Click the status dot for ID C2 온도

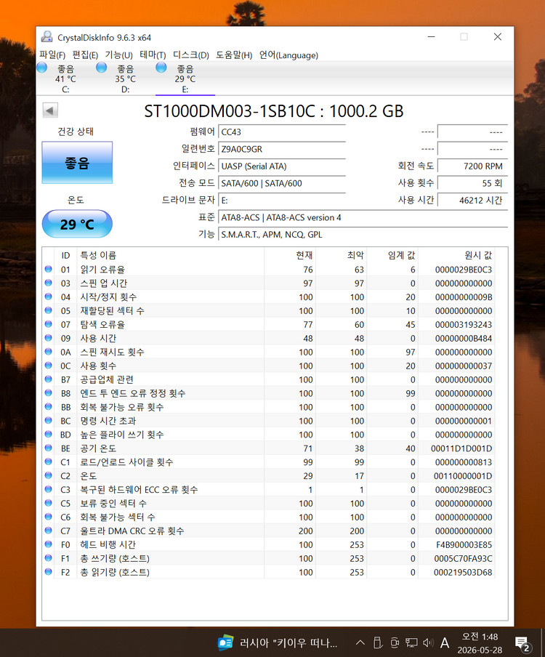tap(48, 475)
